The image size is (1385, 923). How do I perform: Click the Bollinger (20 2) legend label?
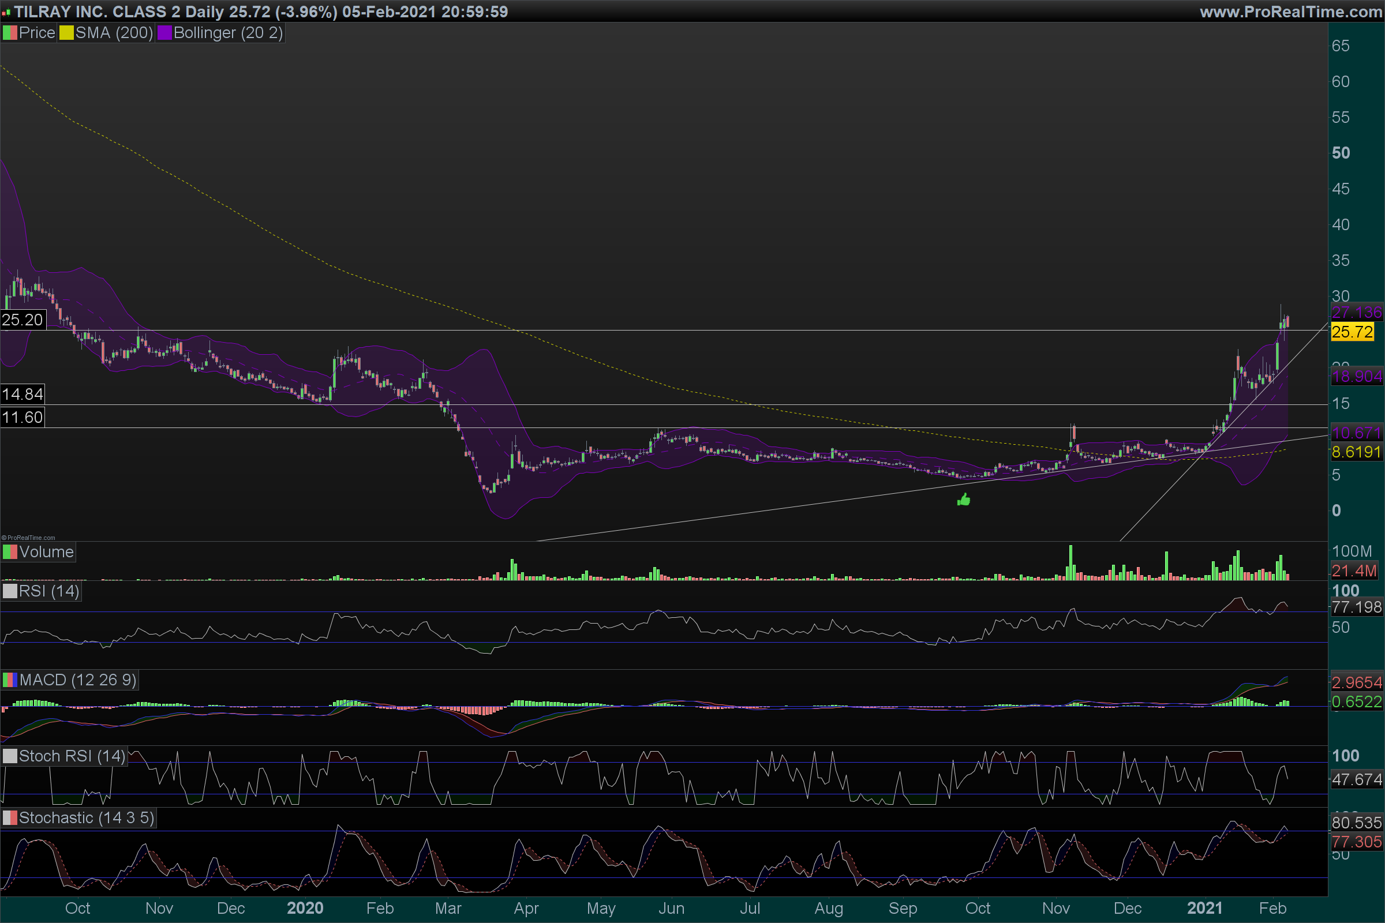pyautogui.click(x=228, y=33)
